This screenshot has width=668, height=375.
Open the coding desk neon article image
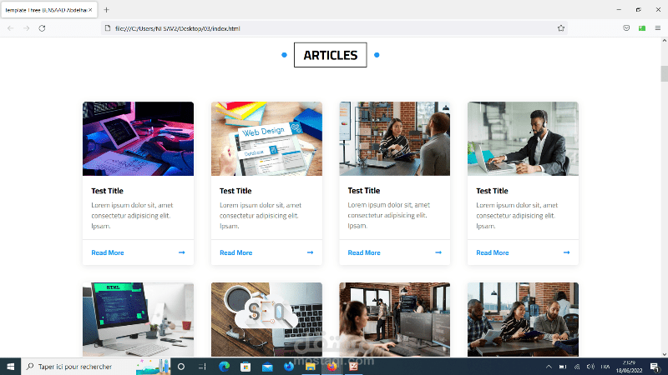click(x=138, y=138)
